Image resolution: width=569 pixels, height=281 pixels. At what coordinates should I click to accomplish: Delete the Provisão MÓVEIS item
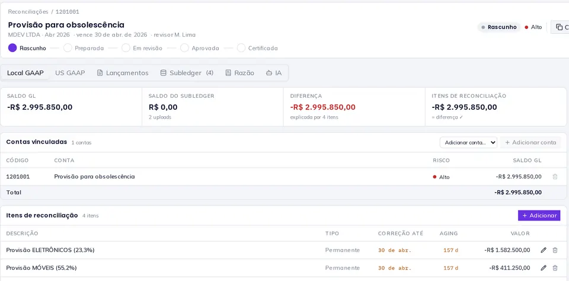pos(555,268)
